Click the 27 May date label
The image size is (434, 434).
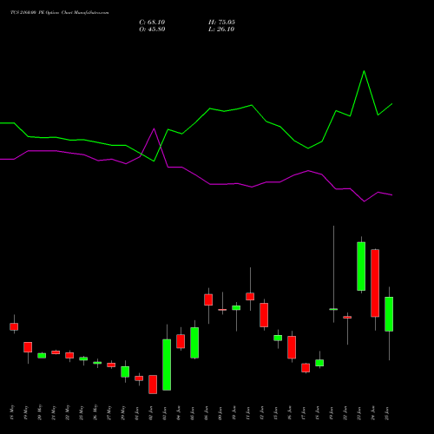pos(109,413)
